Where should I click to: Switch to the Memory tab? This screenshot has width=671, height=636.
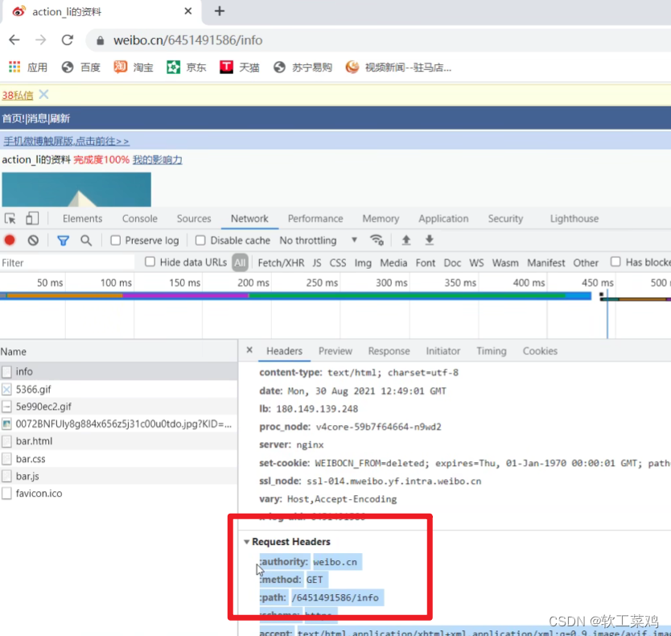coord(381,218)
